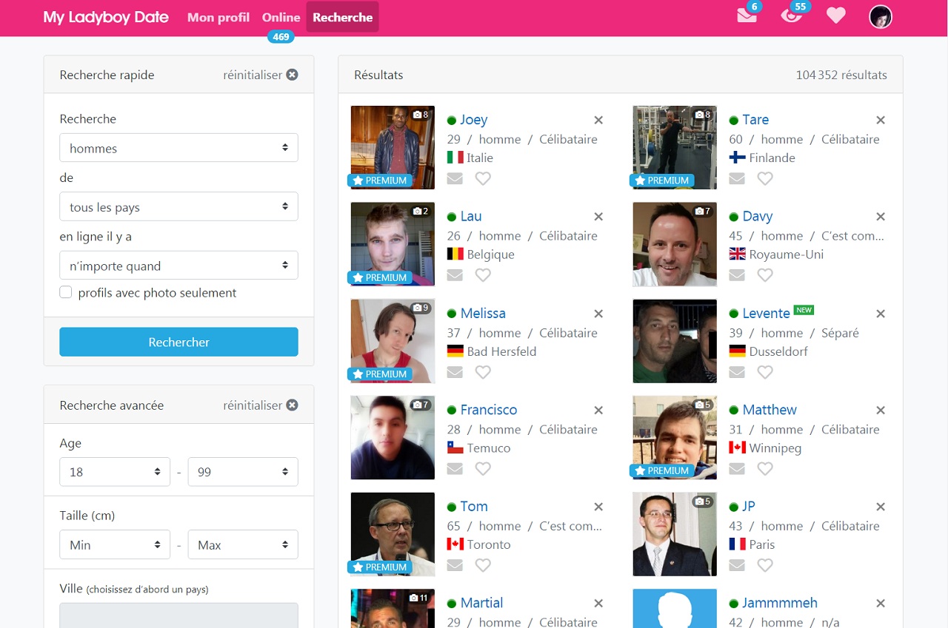Viewport: 948px width, 628px height.
Task: Select minimum age dropdown showing 18
Action: [115, 472]
